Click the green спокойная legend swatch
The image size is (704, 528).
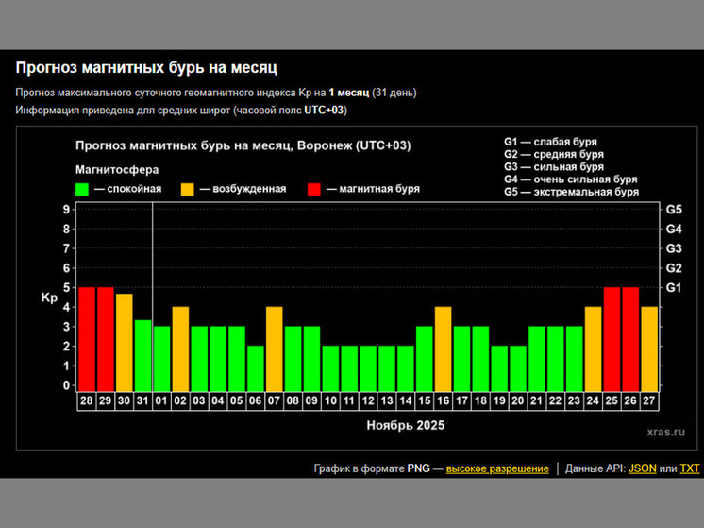point(82,188)
